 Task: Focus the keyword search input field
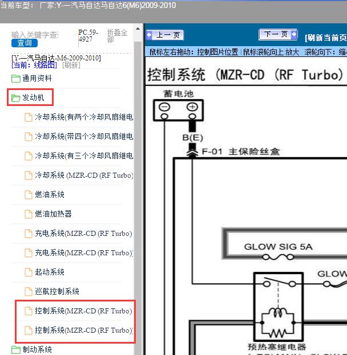35,35
